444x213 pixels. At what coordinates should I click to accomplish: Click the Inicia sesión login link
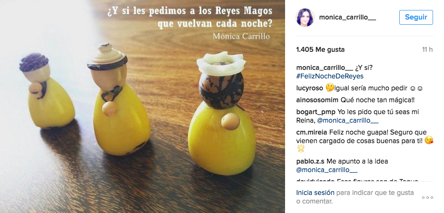[315, 193]
